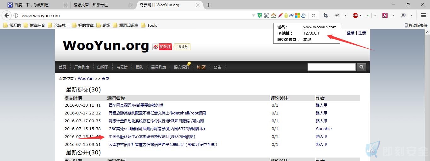Select the 社区 navigation item
Viewport: 430px width, 161px height.
[x=201, y=67]
